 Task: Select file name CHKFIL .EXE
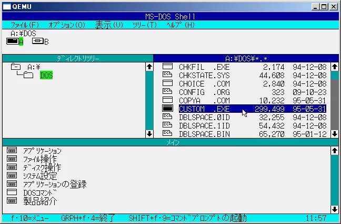click(x=204, y=67)
